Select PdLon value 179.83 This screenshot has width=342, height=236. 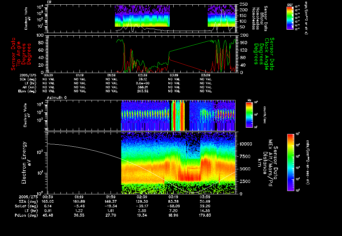[205, 215]
